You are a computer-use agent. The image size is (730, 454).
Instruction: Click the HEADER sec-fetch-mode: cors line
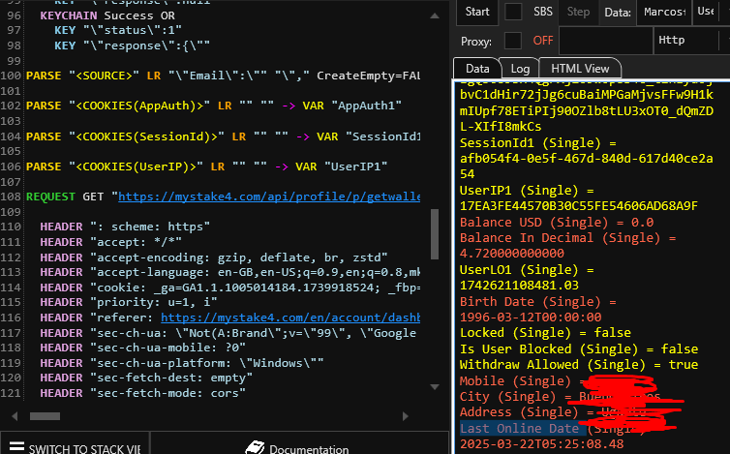pos(143,393)
